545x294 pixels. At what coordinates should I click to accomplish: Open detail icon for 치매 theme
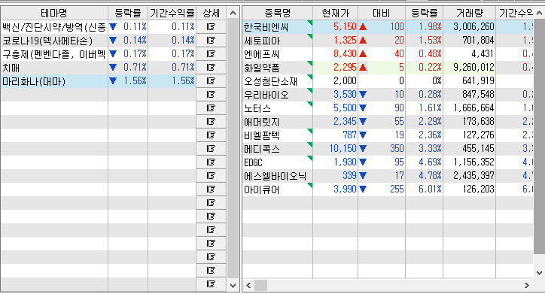[x=211, y=68]
